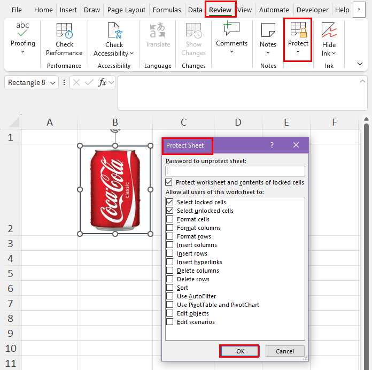Check the Edit objects option

169,313
